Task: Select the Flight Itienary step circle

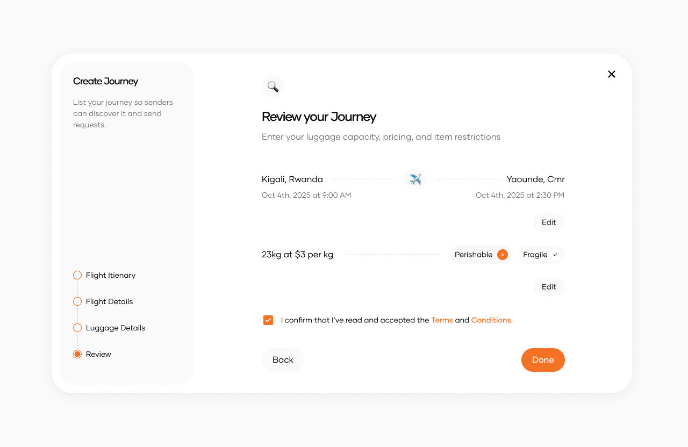Action: (77, 275)
